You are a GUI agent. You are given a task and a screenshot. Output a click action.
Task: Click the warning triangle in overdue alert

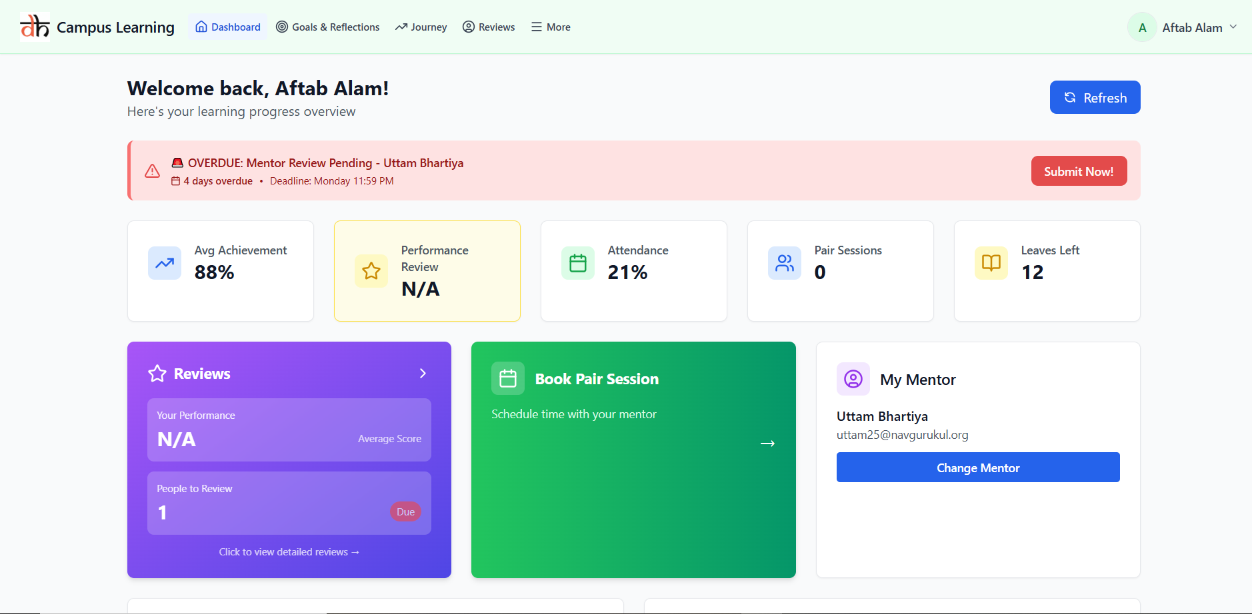(153, 171)
